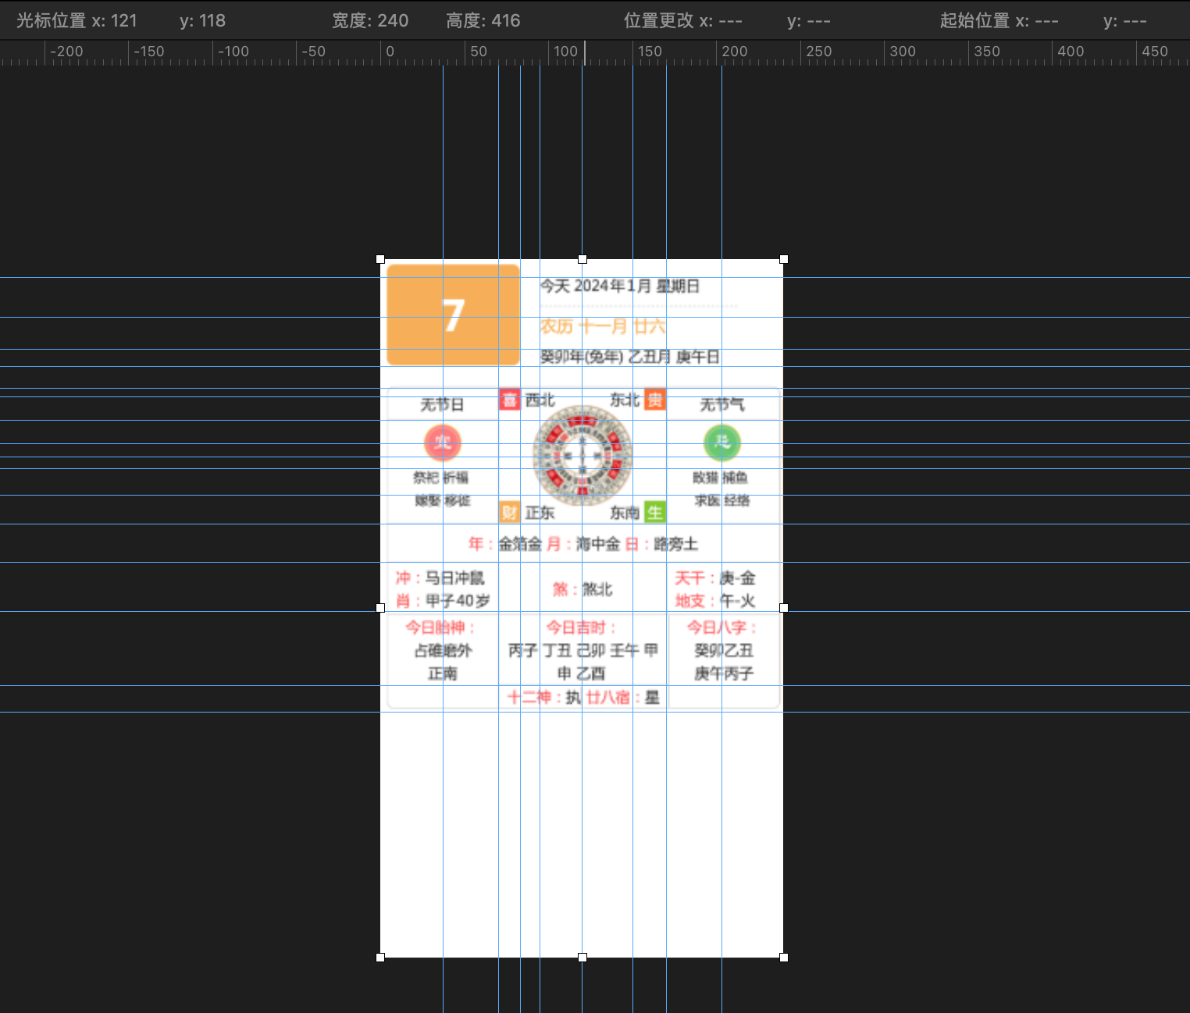Screen dimensions: 1190x1013
Task: Click the text 甲子40岁
Action: pos(458,601)
